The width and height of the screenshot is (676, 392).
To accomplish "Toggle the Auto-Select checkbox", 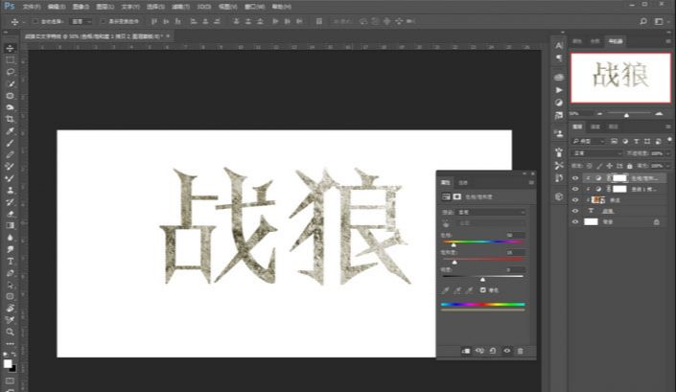I will (35, 21).
